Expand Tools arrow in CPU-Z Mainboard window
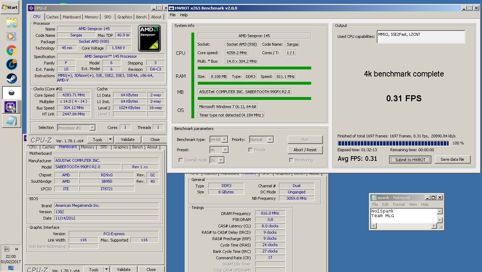 [107, 270]
